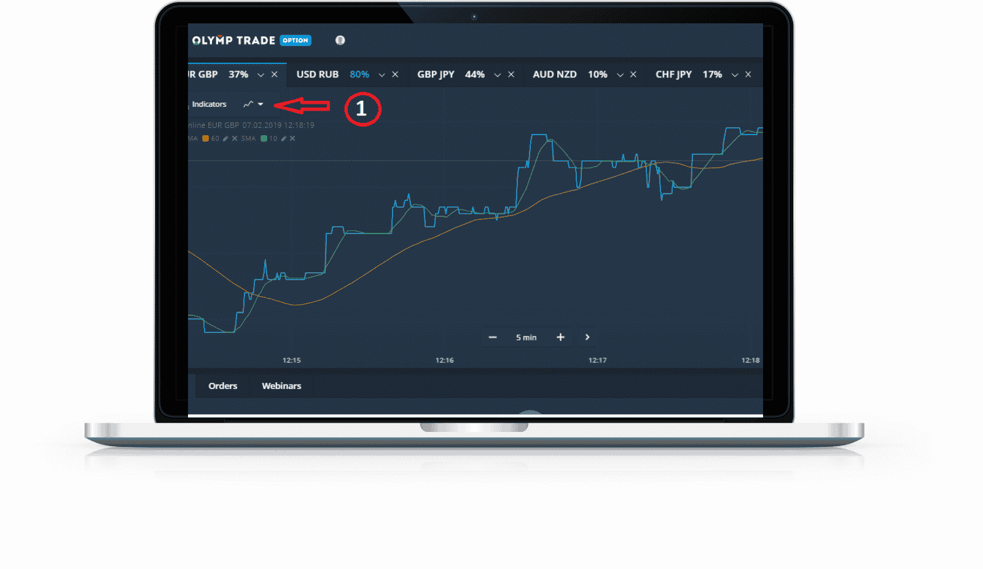Screen dimensions: 983x569
Task: Close the GBP JPY tab
Action: coord(511,74)
